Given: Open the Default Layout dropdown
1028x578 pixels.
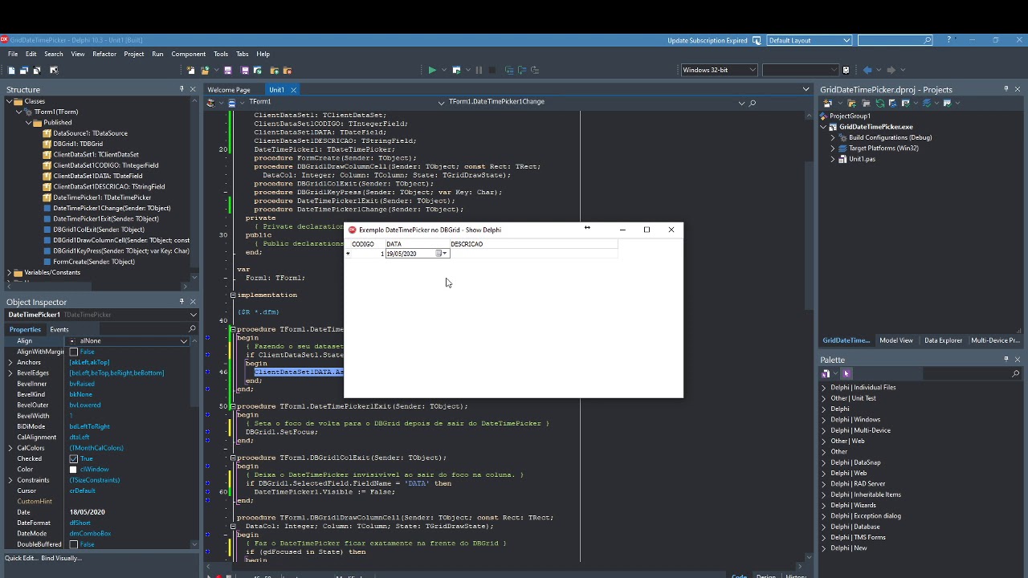Looking at the screenshot, I should [x=846, y=40].
